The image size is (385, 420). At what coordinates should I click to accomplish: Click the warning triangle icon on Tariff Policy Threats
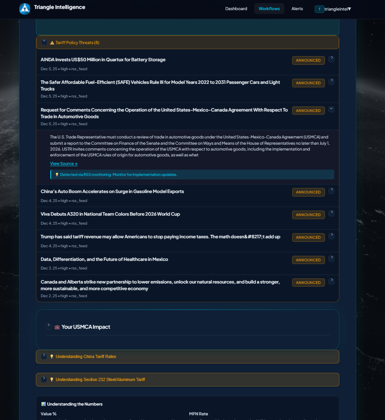coord(52,43)
